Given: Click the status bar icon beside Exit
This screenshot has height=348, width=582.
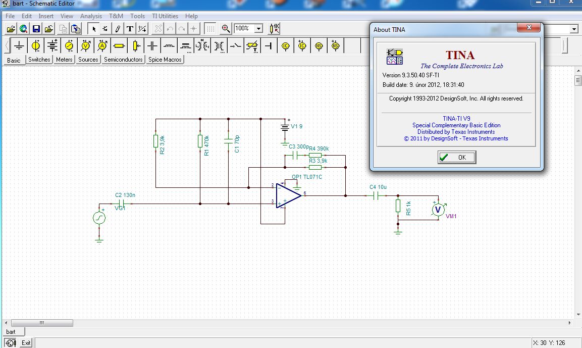Looking at the screenshot, I should [11, 343].
